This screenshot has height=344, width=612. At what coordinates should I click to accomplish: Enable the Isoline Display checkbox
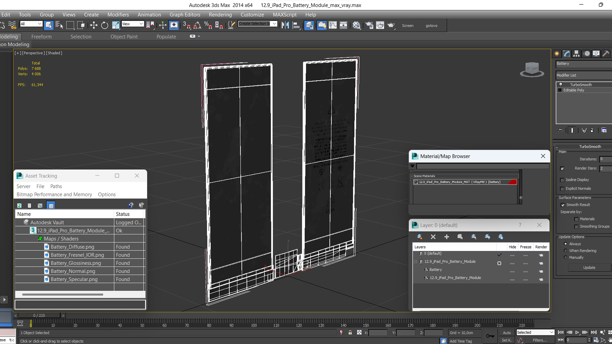562,180
